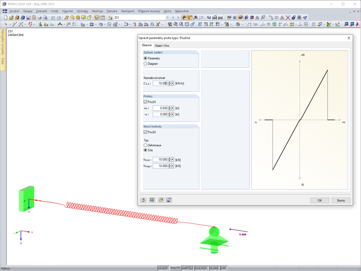The height and width of the screenshot is (271, 361).
Task: Open the Výpočet menu
Action: (x=67, y=11)
